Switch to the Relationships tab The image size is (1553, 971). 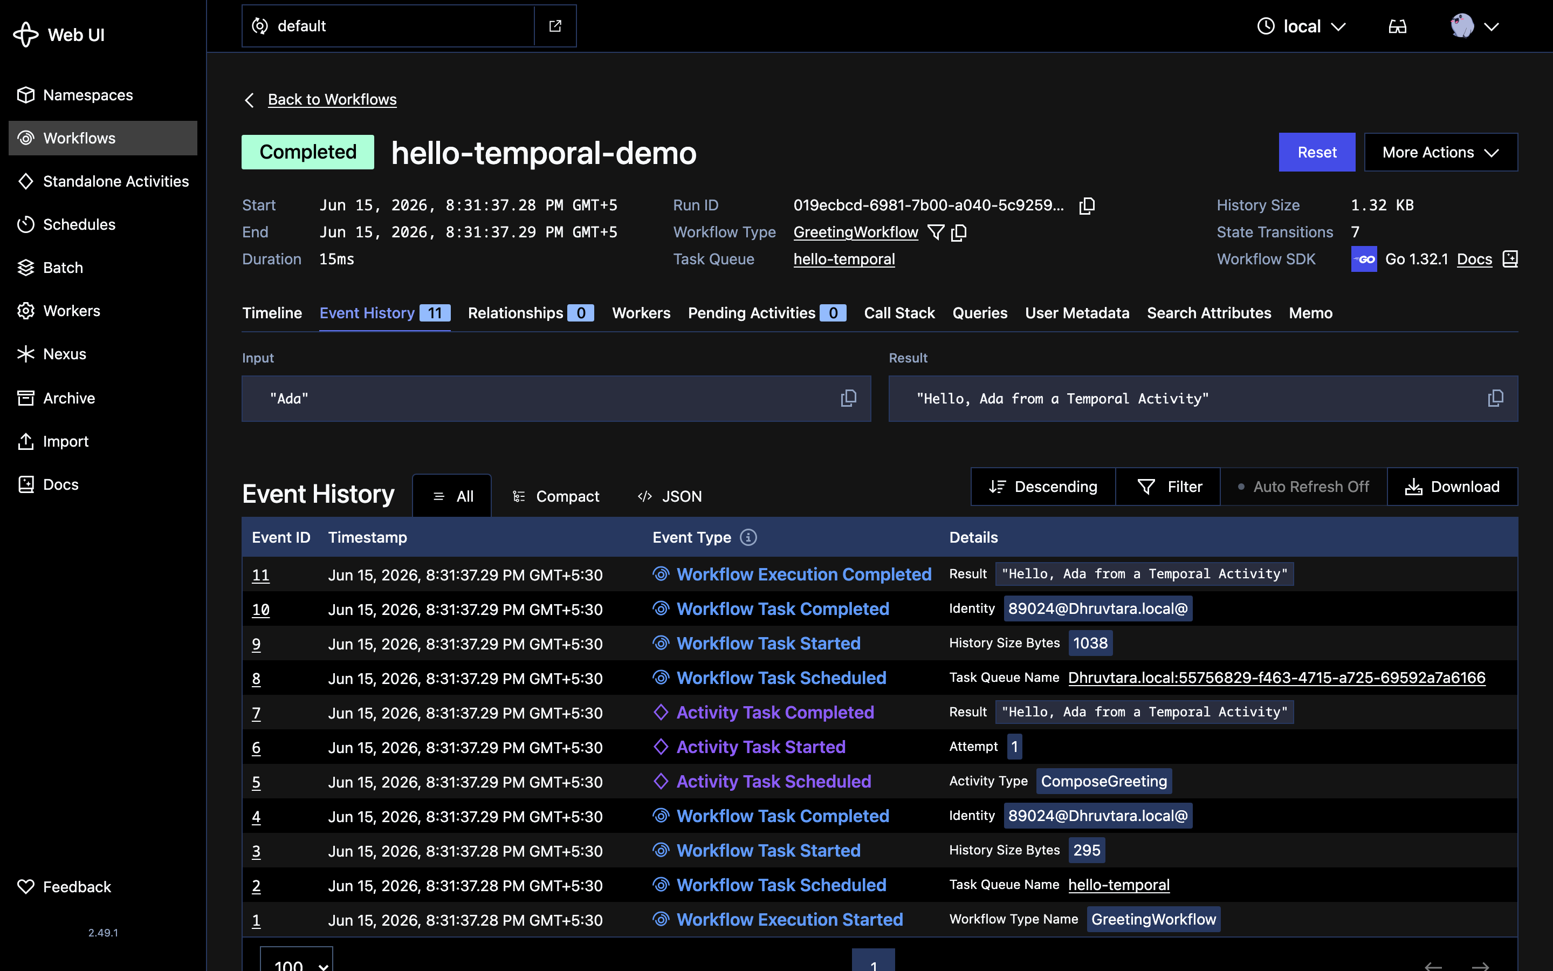pyautogui.click(x=531, y=313)
